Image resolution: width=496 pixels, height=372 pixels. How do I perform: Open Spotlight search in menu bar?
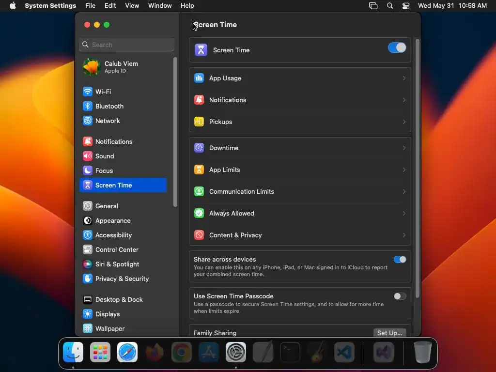[390, 6]
